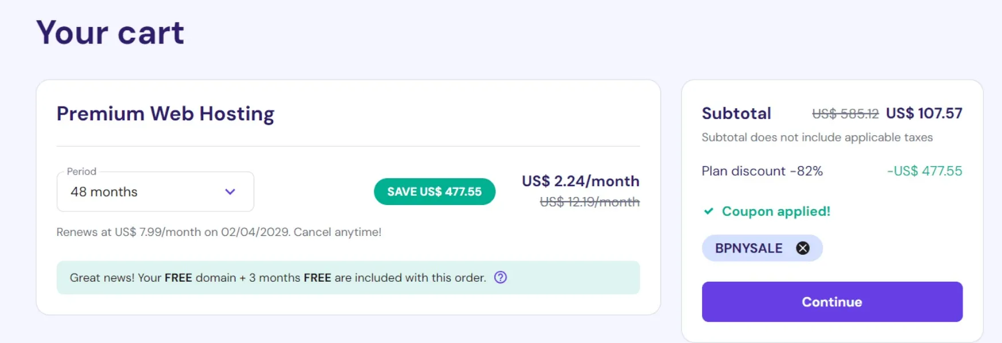Click the US$ 2.24/month price
Viewport: 1002px width, 343px height.
click(580, 180)
